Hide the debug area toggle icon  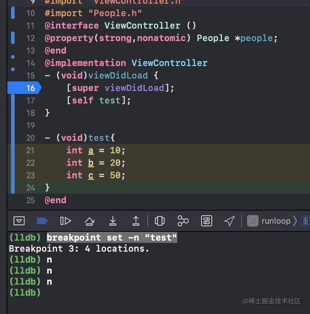click(x=19, y=221)
